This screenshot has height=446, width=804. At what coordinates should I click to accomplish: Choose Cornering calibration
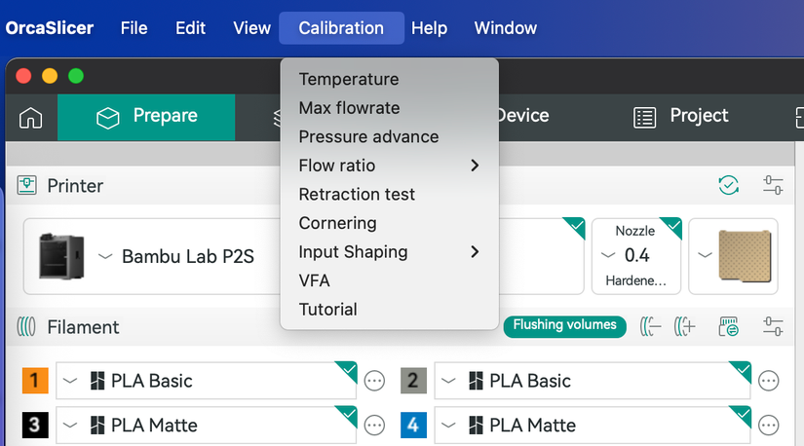click(x=390, y=223)
